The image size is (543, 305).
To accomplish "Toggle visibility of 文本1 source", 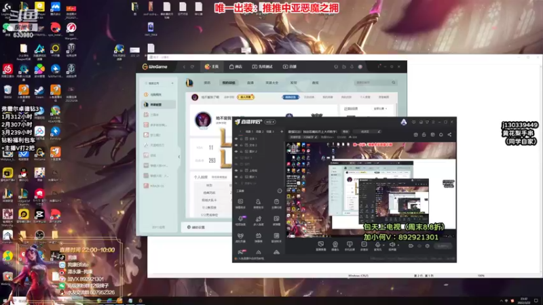I will coord(236,139).
